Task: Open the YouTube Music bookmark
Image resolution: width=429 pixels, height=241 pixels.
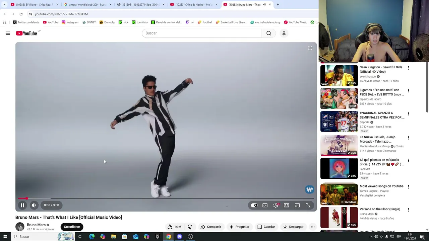Action: pyautogui.click(x=295, y=22)
